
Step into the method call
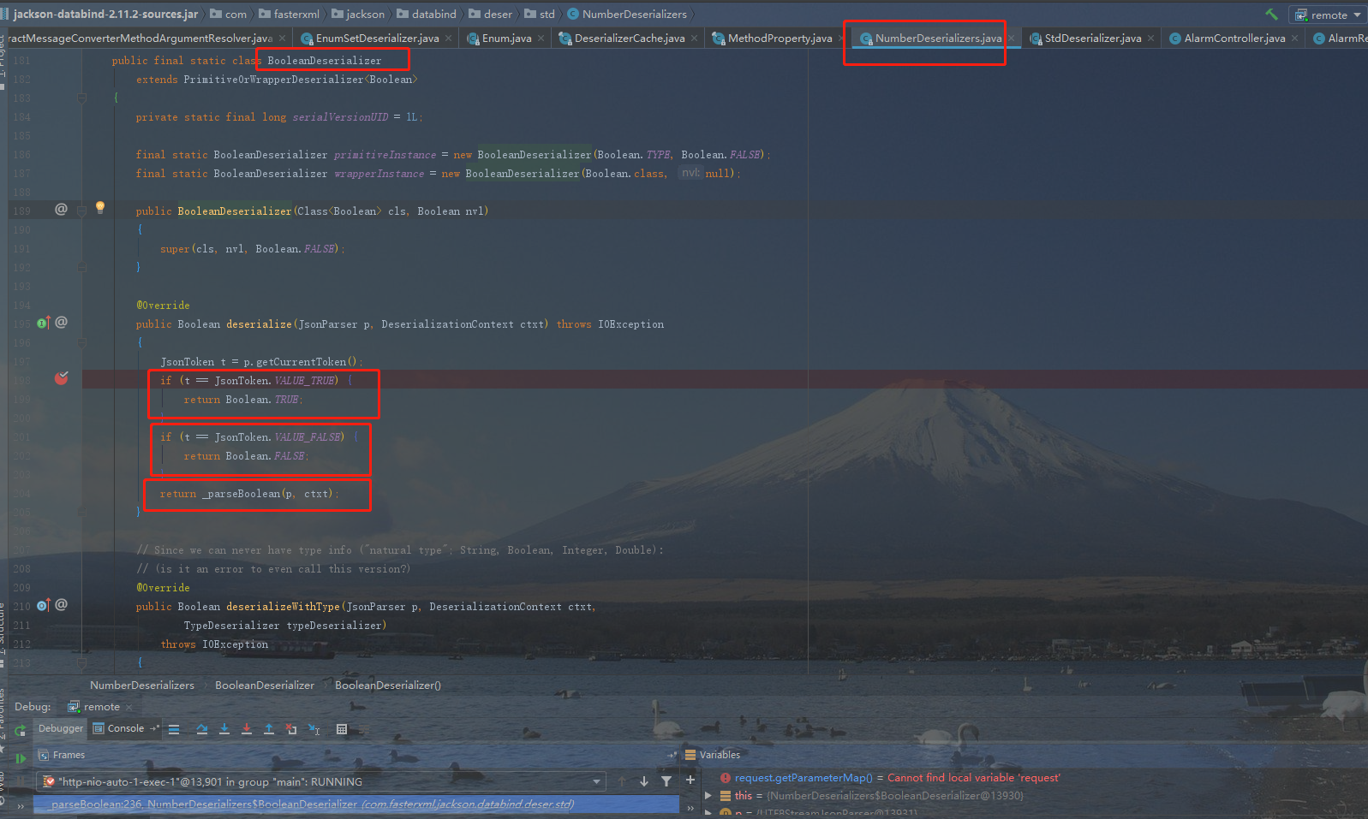point(224,729)
